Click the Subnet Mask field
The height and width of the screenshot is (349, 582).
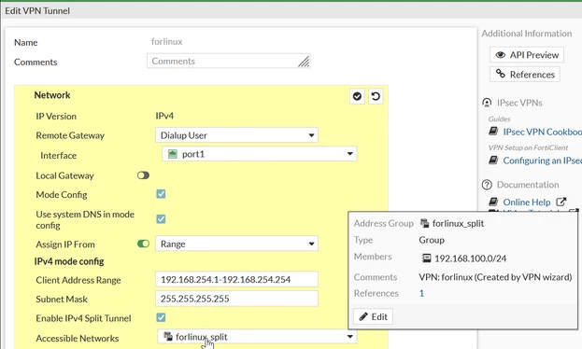[x=236, y=299]
